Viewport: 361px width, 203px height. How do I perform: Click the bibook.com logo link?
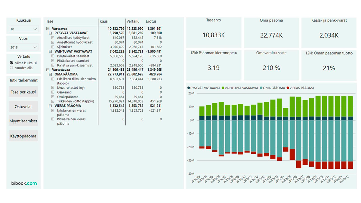click(24, 183)
